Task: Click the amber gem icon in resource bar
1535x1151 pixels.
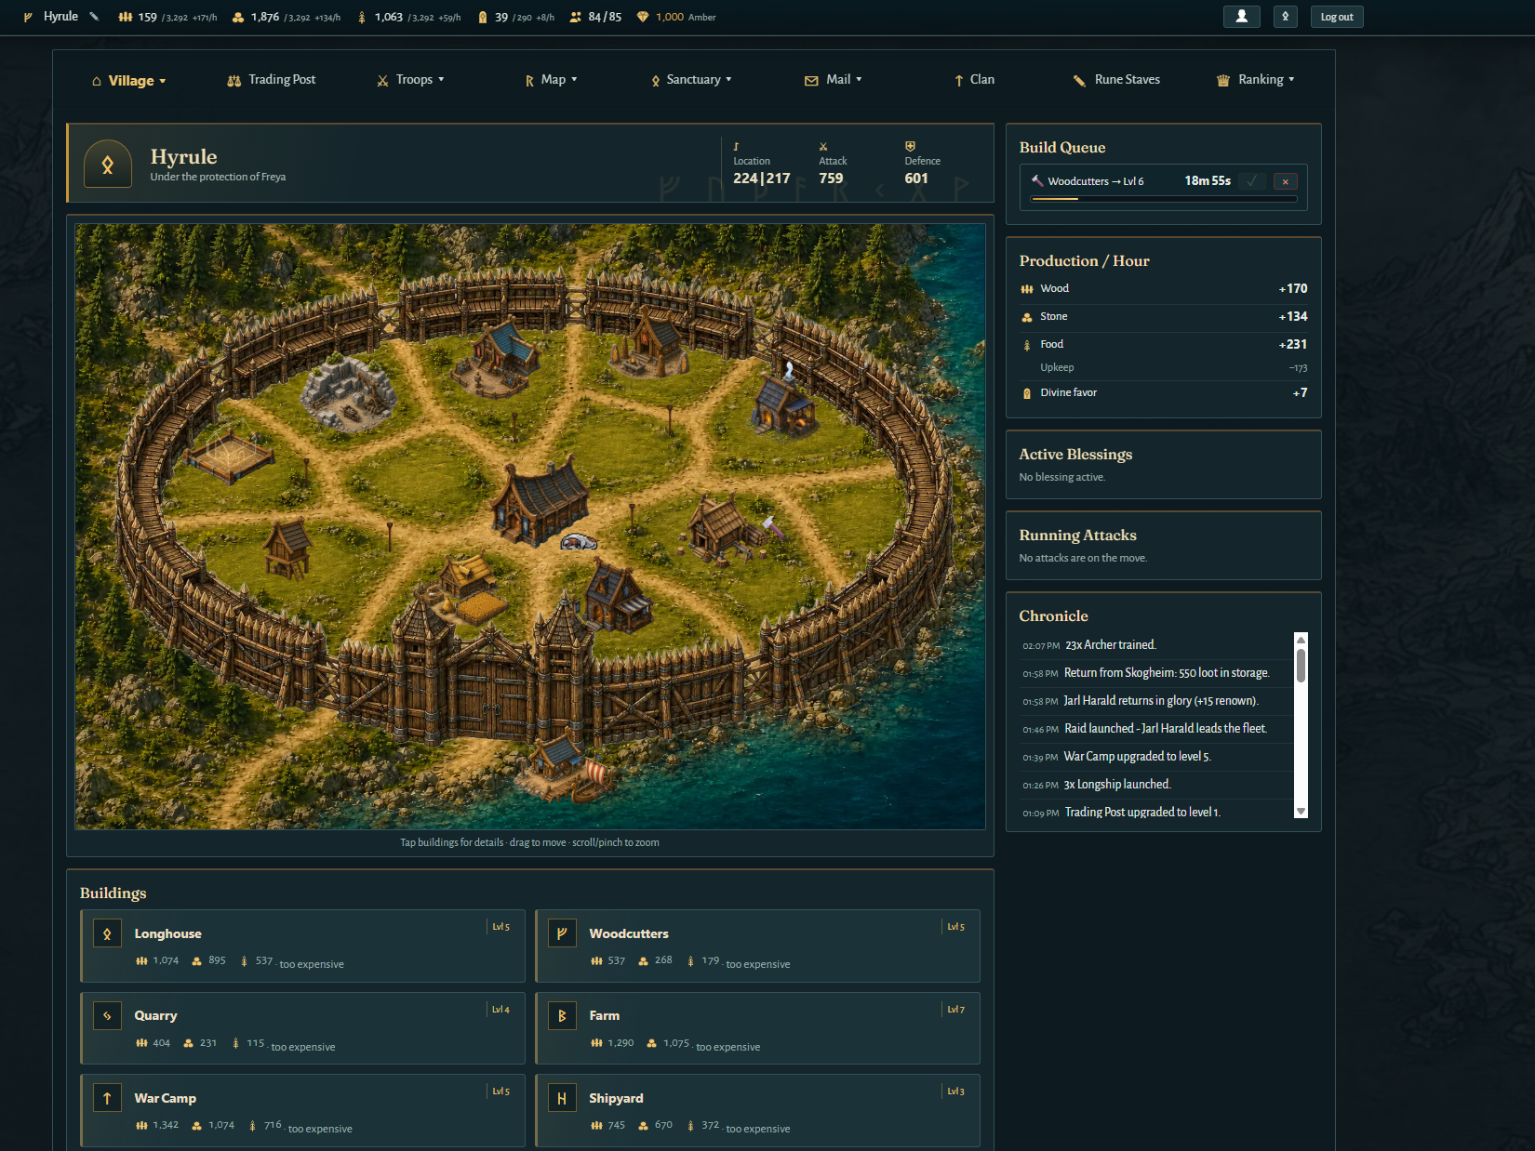Action: click(642, 17)
